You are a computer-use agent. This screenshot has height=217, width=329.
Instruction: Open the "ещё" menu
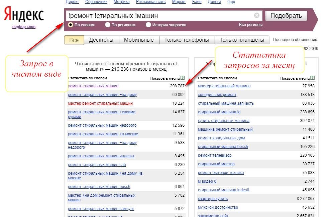230,2
